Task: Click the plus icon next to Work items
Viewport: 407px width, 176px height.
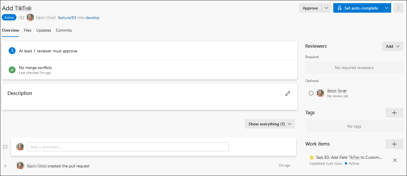Action: pos(394,144)
